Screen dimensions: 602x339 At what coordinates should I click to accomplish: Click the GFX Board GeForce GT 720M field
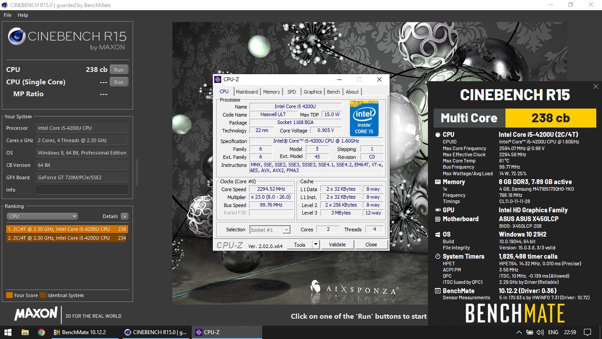click(x=82, y=177)
